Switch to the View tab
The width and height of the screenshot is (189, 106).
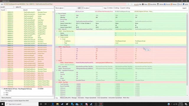pos(57,98)
